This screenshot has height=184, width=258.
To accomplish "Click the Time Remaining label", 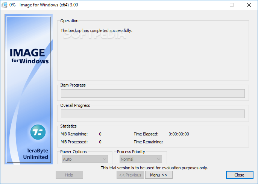I will [x=148, y=142].
